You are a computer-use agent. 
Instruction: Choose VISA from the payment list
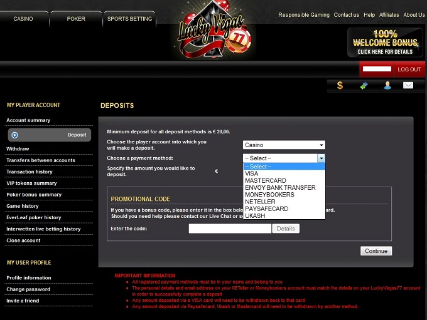click(252, 173)
